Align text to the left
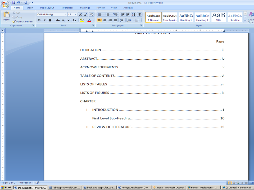The width and height of the screenshot is (254, 190). pos(99,20)
